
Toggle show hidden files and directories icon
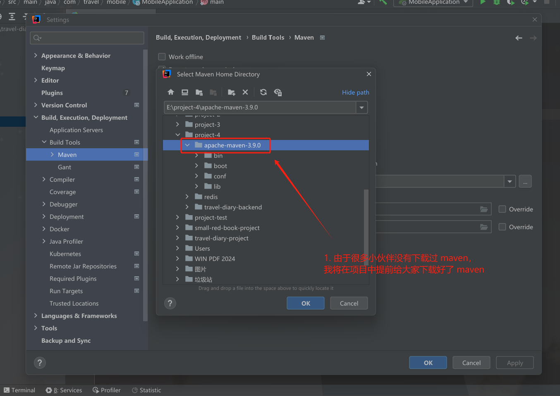pos(278,92)
